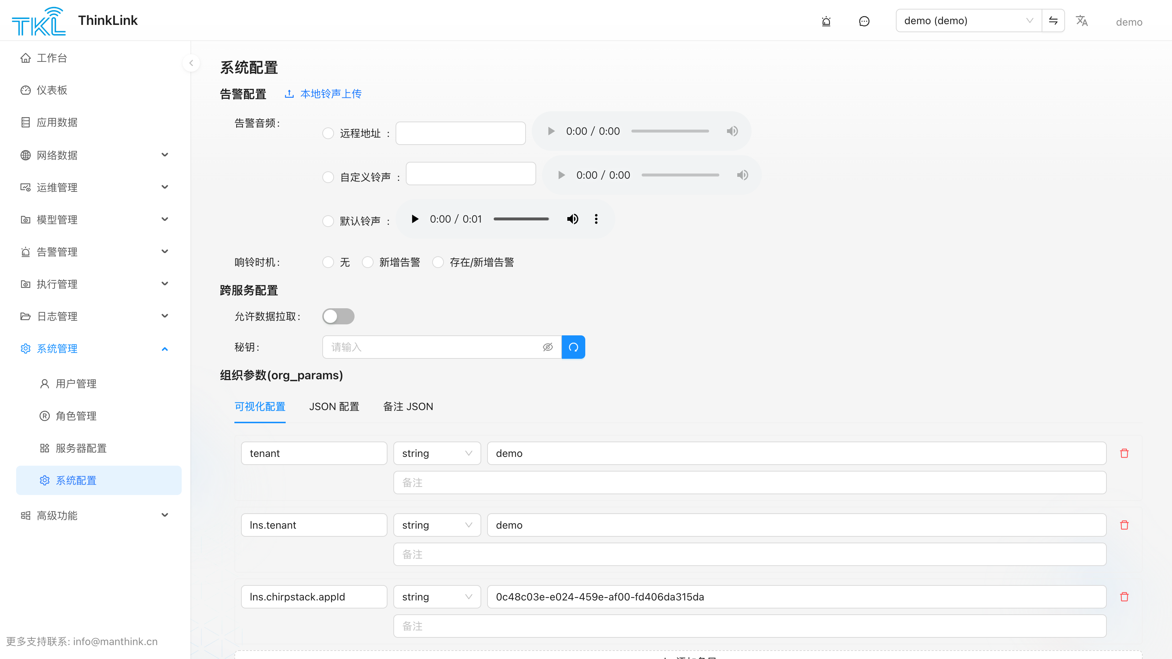Mute the default ringtone audio player
Image resolution: width=1172 pixels, height=659 pixels.
[x=573, y=219]
